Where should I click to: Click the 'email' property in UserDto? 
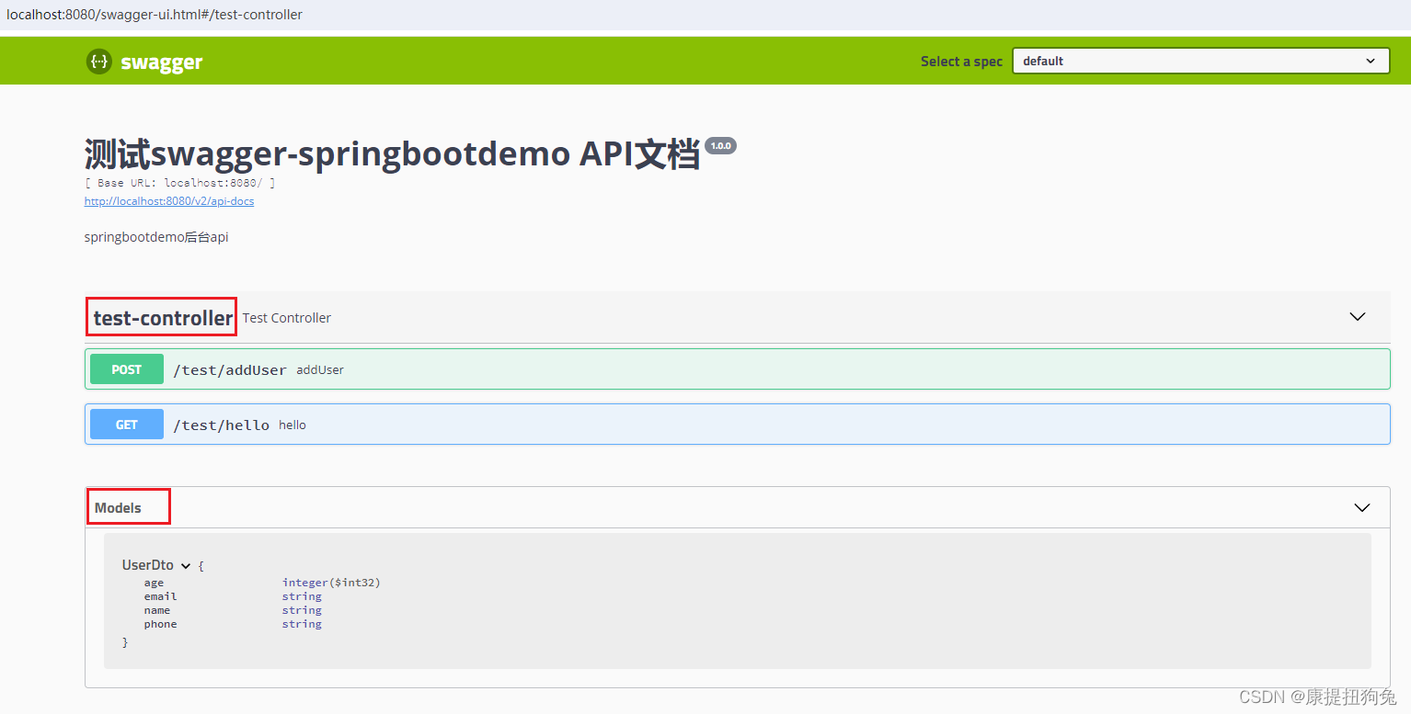tap(160, 596)
